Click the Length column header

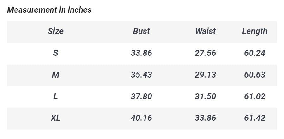tap(255, 31)
